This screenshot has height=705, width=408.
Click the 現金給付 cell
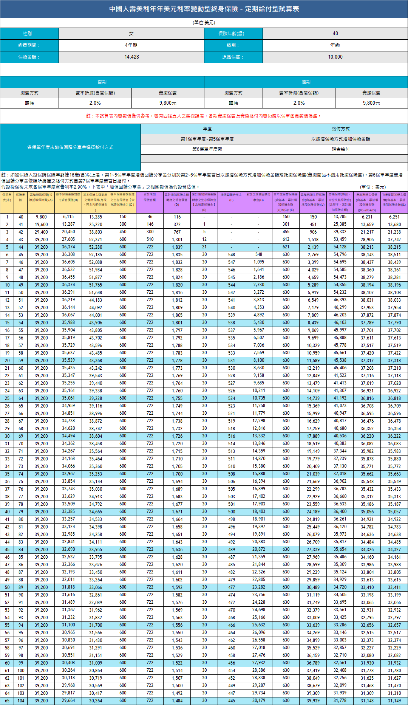point(341,149)
